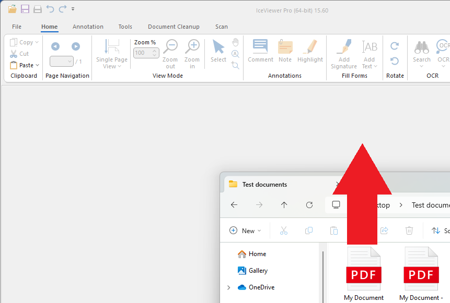Select the Highlight tool
Screen dimensions: 450x303
(x=310, y=51)
